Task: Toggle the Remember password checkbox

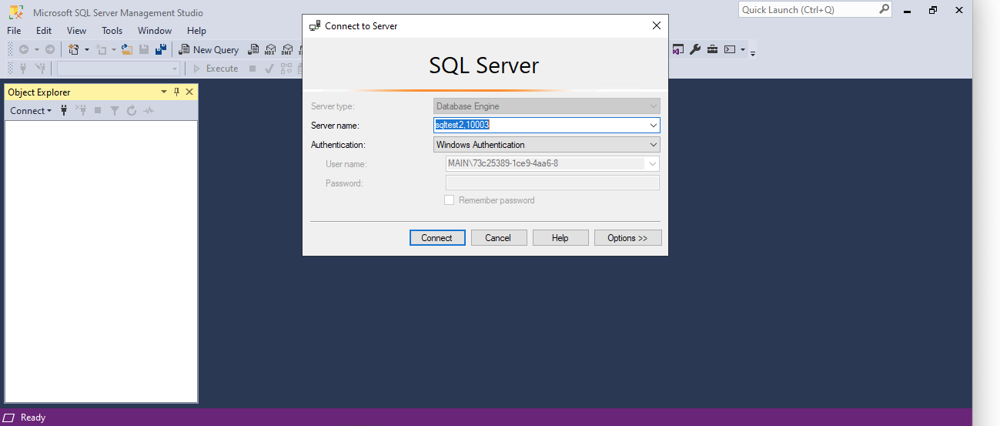Action: (450, 200)
